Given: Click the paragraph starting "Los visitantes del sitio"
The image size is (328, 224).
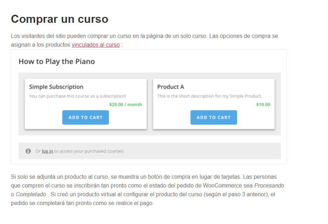Looking at the screenshot, I should (x=144, y=40).
